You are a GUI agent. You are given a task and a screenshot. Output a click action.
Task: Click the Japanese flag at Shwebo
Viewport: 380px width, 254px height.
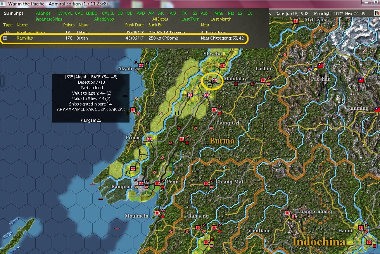click(x=223, y=65)
